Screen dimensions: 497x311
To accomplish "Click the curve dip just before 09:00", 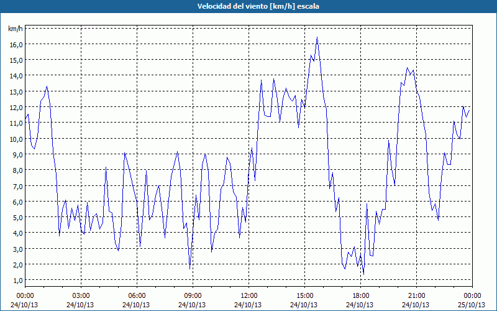I will point(190,269).
